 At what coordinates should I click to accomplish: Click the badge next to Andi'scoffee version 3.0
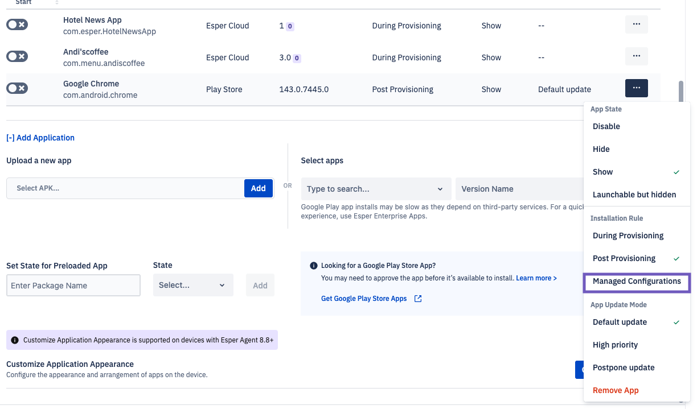coord(297,58)
